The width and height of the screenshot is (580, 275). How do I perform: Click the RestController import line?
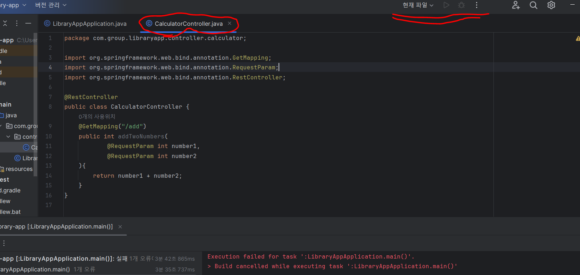[175, 78]
